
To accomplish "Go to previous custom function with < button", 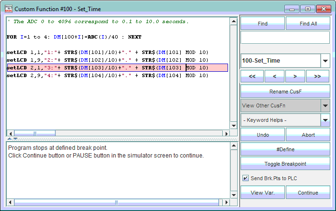I will coord(274,76).
